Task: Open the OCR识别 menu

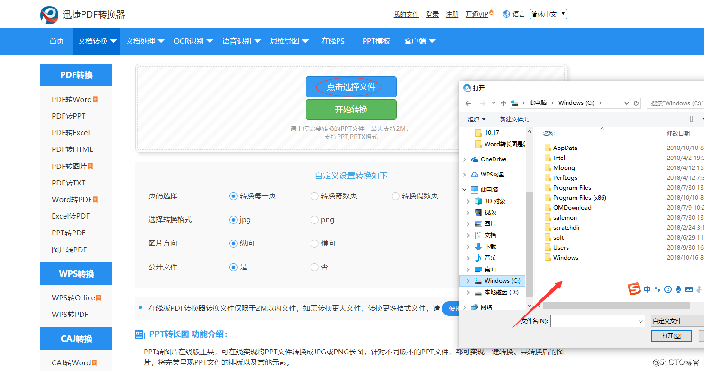Action: pos(193,41)
